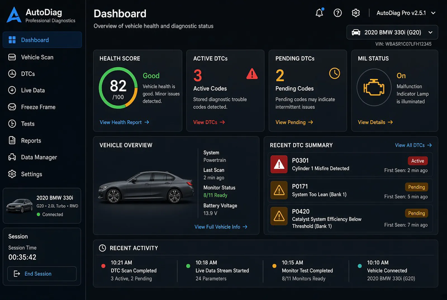
Task: Click the End Session button
Action: (42, 274)
